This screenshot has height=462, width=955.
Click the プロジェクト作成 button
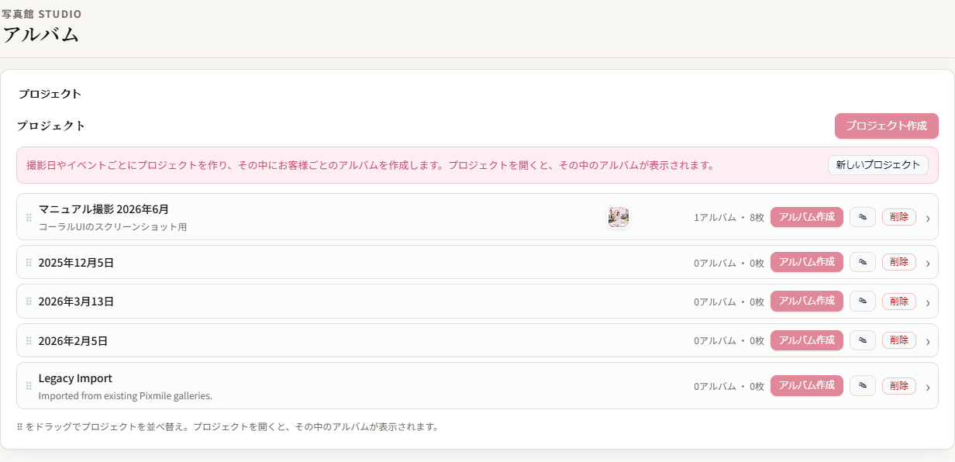887,126
